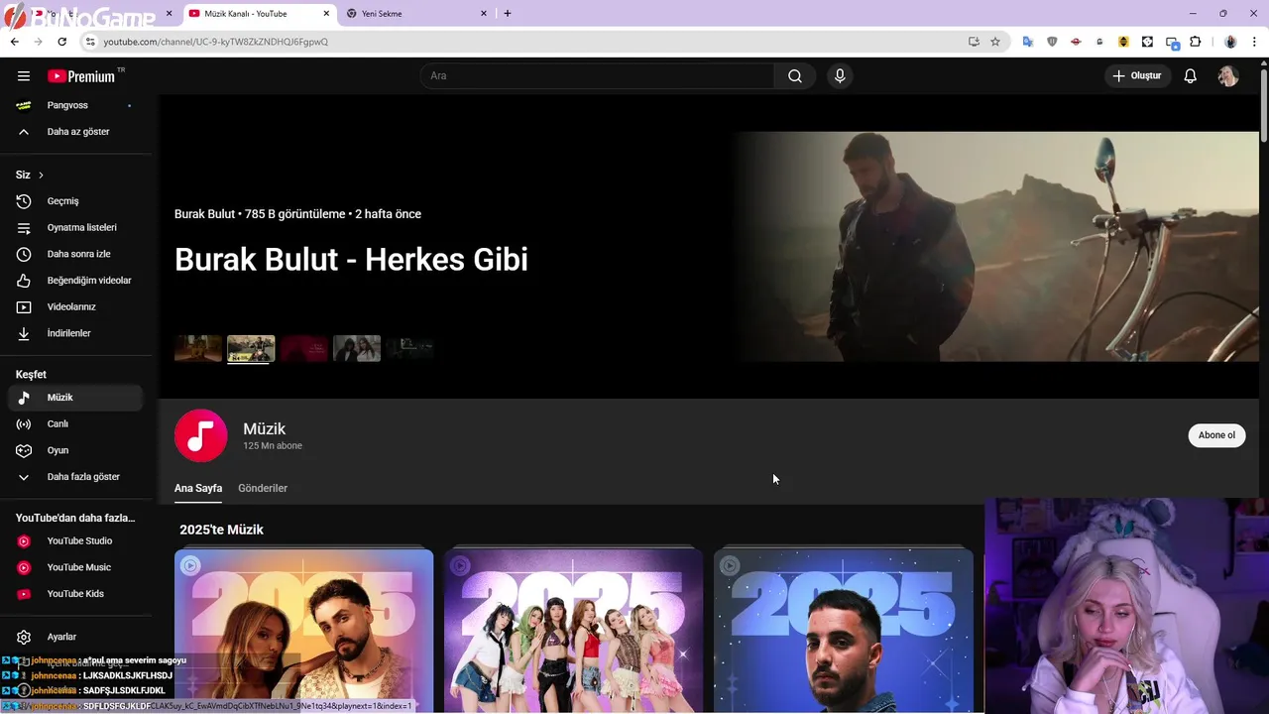Screen dimensions: 1269x714
Task: Open the YouTube hamburger guide menu
Action: coord(24,76)
